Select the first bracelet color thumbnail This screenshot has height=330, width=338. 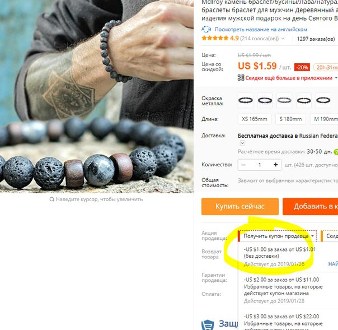tap(246, 100)
